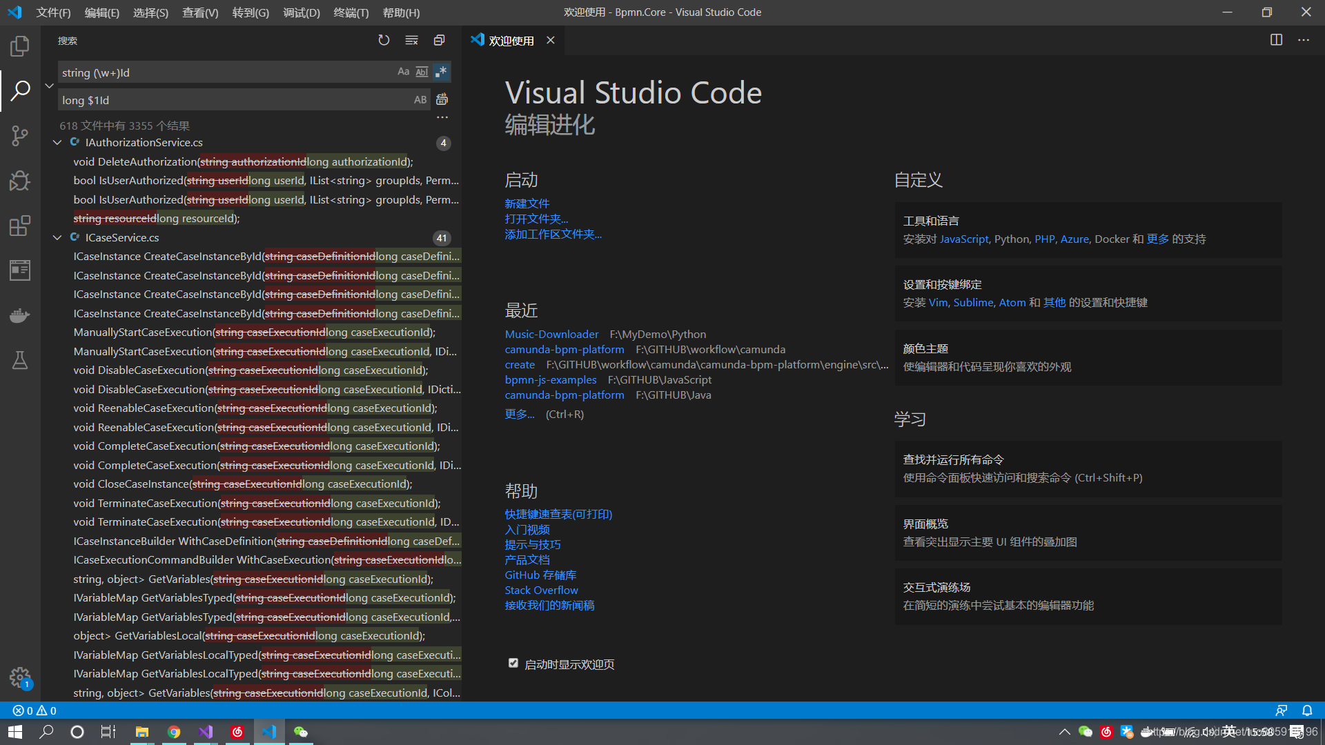Click the Replace All icon

pyautogui.click(x=442, y=99)
